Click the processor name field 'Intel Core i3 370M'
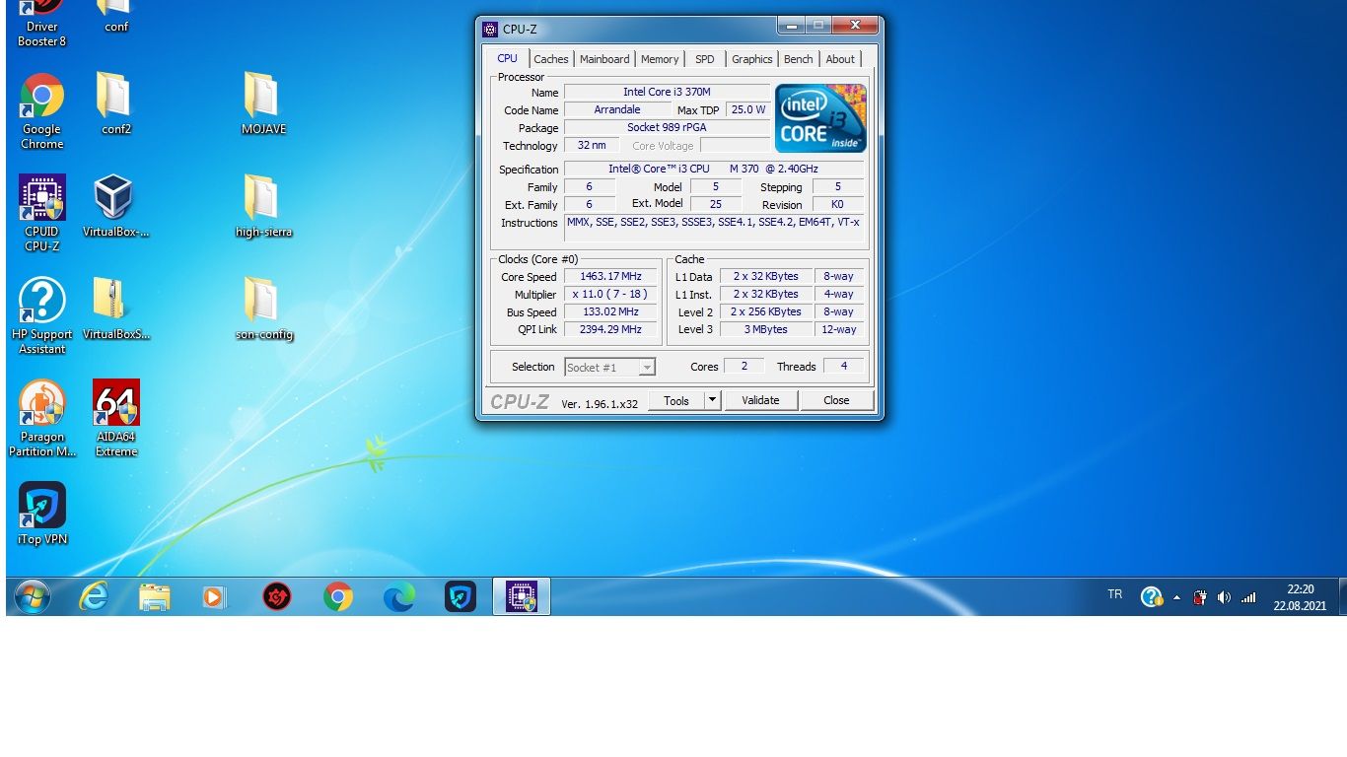This screenshot has height=757, width=1347. pyautogui.click(x=667, y=92)
